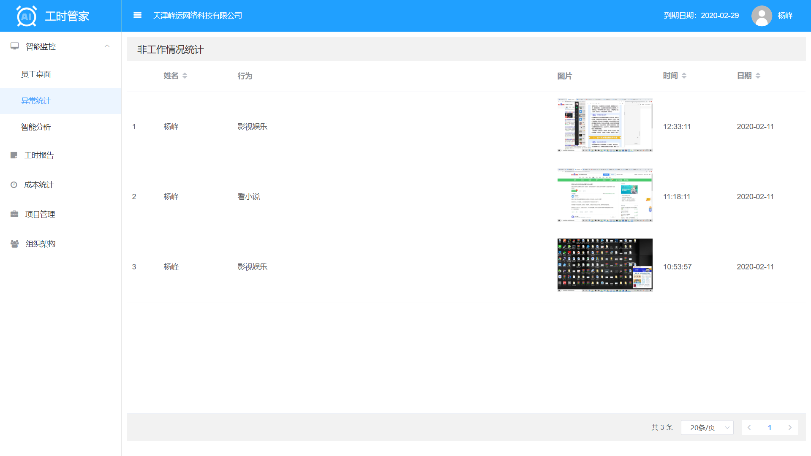Open the 20条/页 page size dropdown

707,427
